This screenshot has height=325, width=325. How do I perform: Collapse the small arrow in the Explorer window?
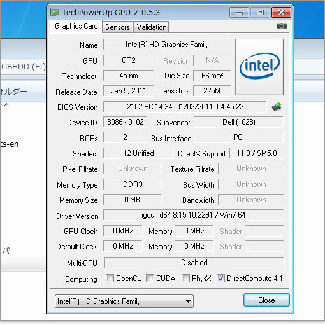pos(6,104)
